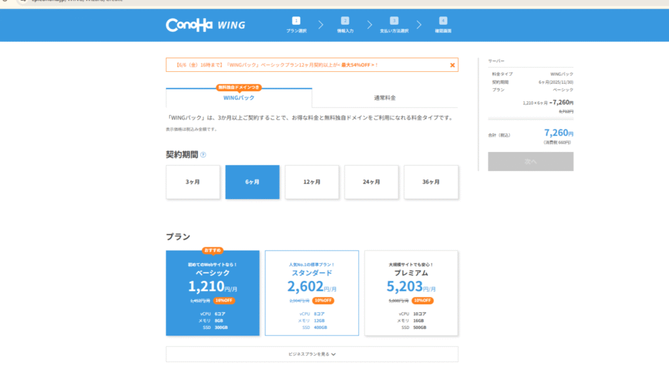The width and height of the screenshot is (669, 376).
Task: Click the おすすめ badge on ベーシック
Action: (212, 250)
